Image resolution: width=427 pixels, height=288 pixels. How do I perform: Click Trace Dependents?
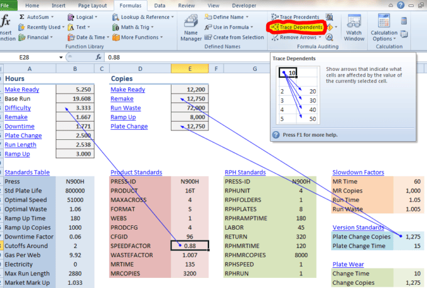coord(297,27)
